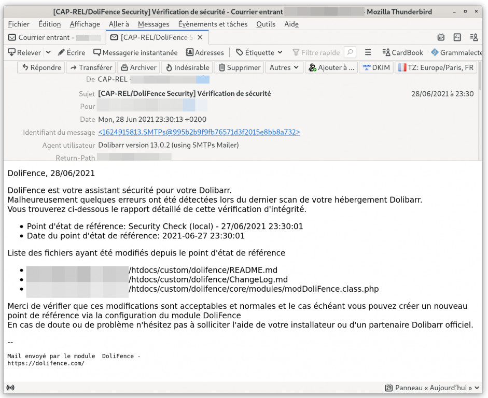Expand the Autres dropdown
Image resolution: width=488 pixels, height=398 pixels.
point(284,67)
